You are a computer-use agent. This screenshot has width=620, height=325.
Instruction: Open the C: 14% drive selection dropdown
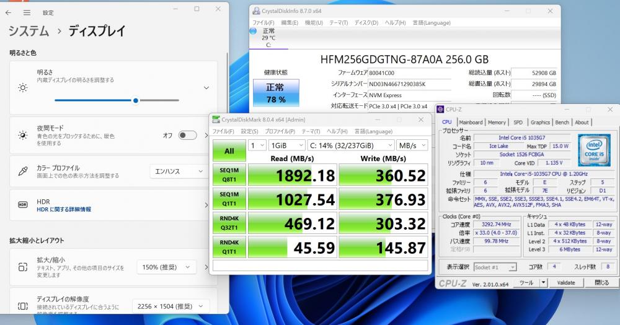pyautogui.click(x=351, y=145)
